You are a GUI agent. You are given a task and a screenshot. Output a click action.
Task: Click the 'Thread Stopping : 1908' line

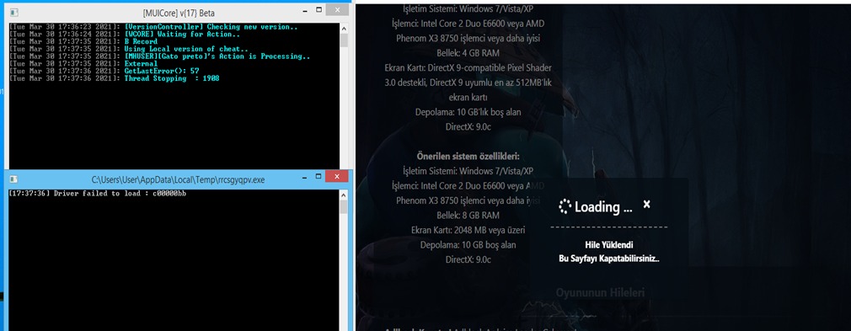tap(115, 78)
